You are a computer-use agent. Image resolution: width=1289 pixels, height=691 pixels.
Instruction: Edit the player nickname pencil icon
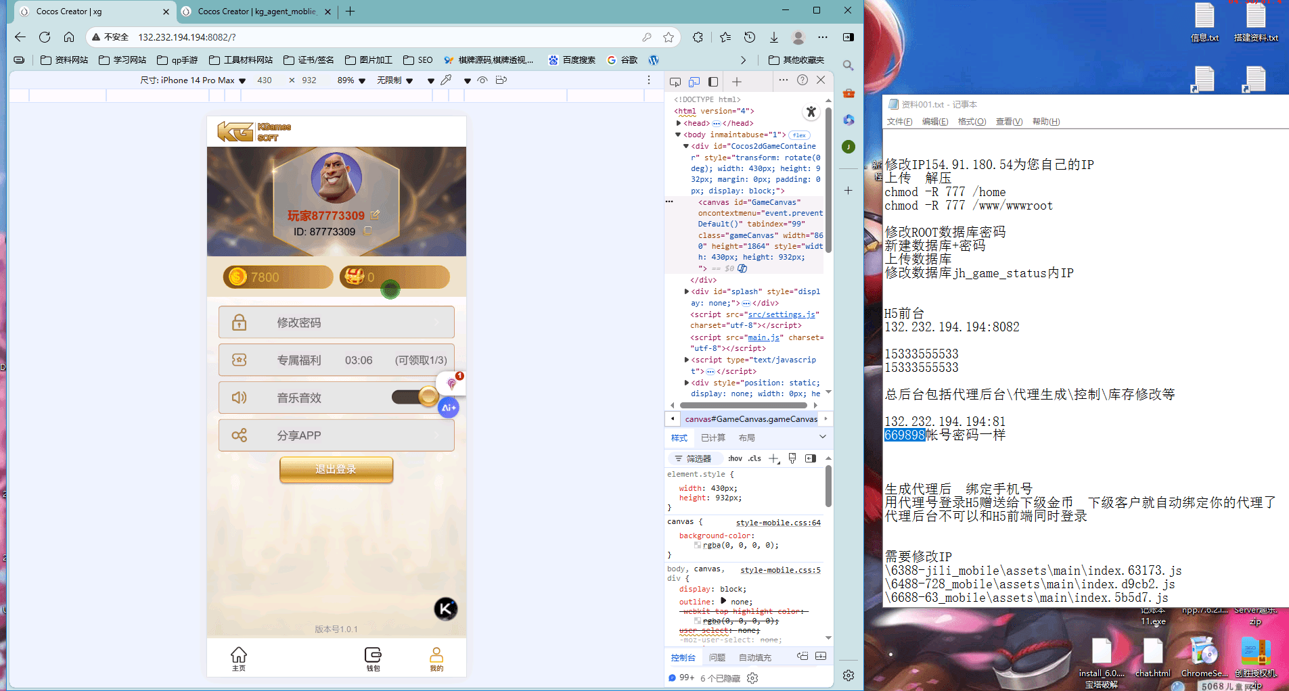(375, 215)
